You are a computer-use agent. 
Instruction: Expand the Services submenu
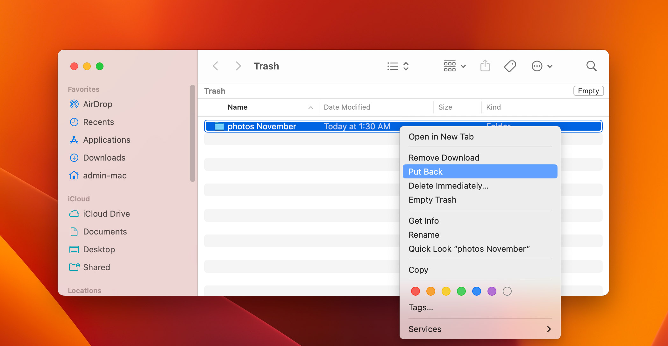coord(480,329)
